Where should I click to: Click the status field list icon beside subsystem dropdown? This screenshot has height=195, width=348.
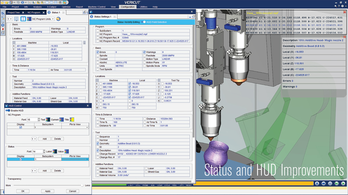16,19
